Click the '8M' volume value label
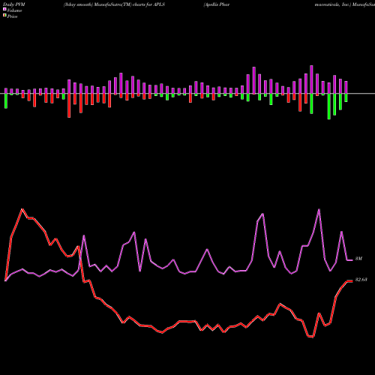 (358, 259)
